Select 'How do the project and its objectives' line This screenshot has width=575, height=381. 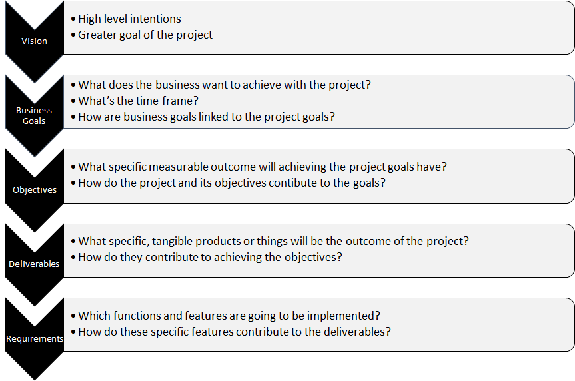(228, 183)
